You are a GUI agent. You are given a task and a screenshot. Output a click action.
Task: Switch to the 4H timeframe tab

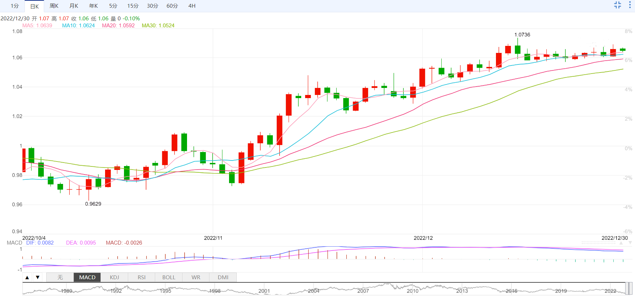[192, 6]
